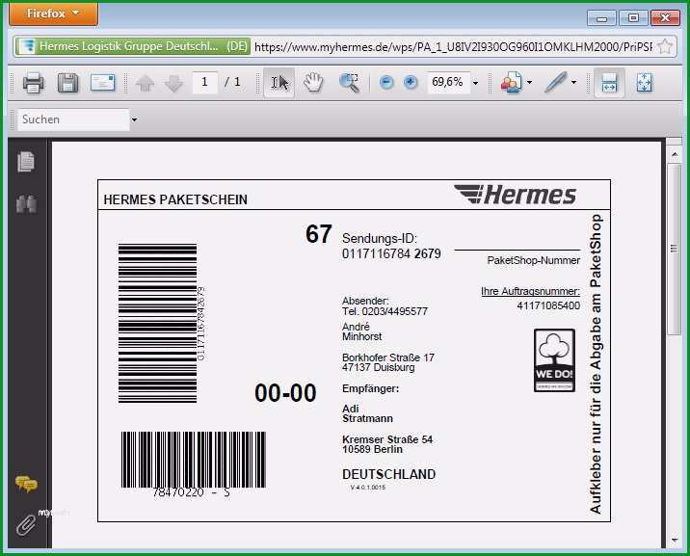690x556 pixels.
Task: Open the collaborate people icon
Action: point(512,82)
